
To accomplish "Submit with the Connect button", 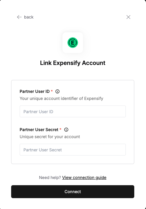I will (x=73, y=192).
